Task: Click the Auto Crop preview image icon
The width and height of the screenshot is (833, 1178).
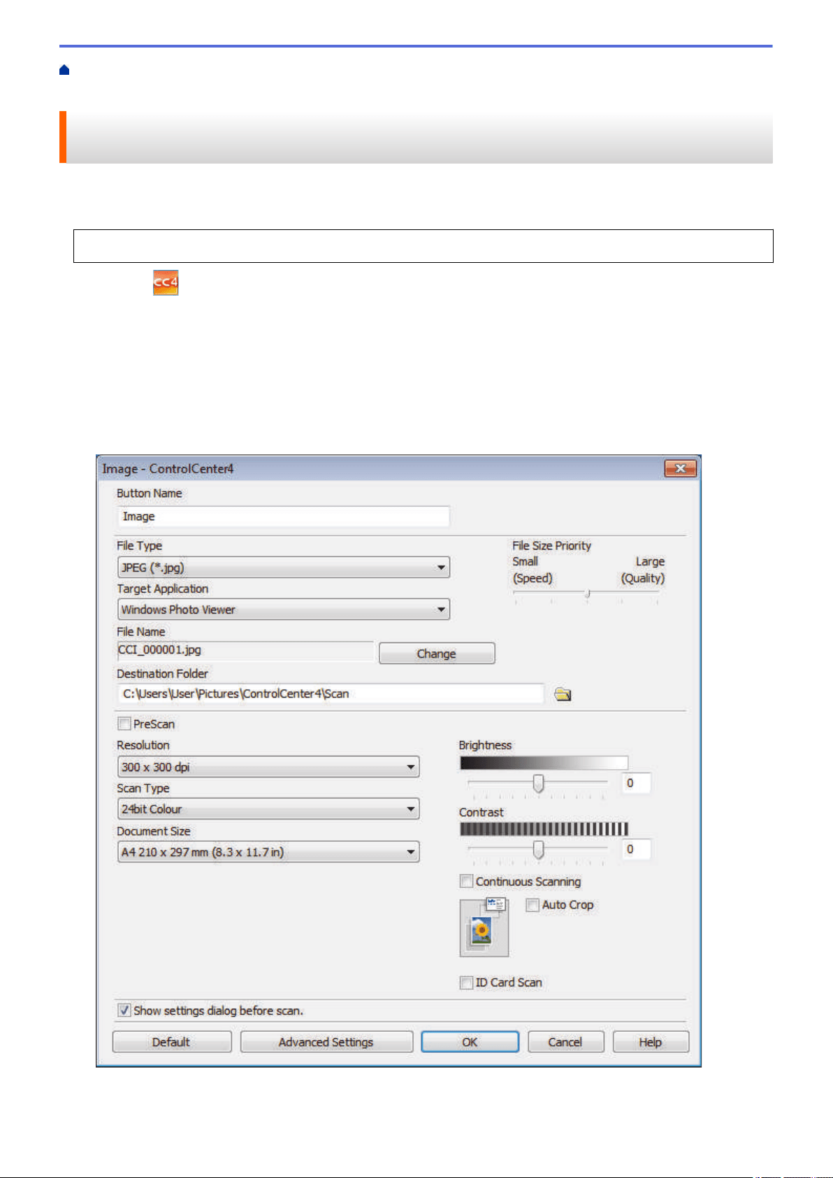Action: pos(484,928)
